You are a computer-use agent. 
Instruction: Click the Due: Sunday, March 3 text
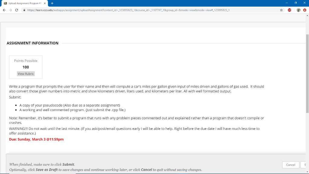tap(36, 139)
